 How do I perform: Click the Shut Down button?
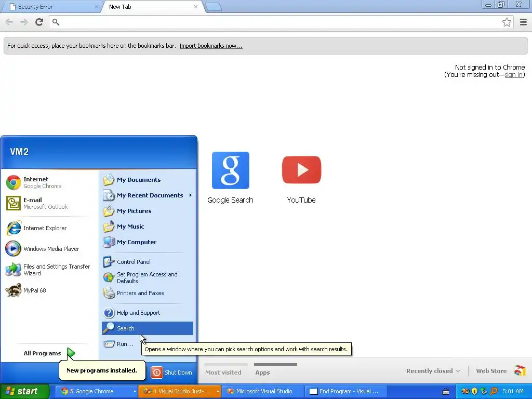pyautogui.click(x=171, y=373)
